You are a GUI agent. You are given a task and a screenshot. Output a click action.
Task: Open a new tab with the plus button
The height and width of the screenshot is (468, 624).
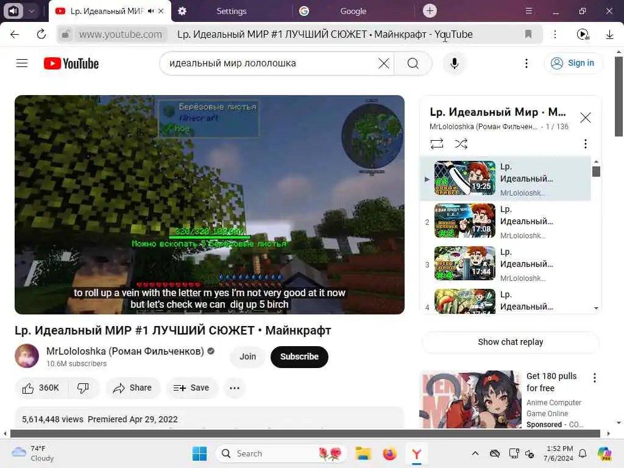click(430, 11)
